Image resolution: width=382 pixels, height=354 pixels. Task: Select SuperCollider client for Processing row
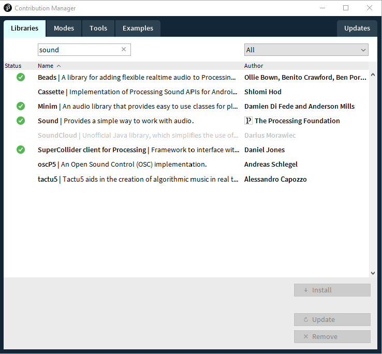coord(186,150)
